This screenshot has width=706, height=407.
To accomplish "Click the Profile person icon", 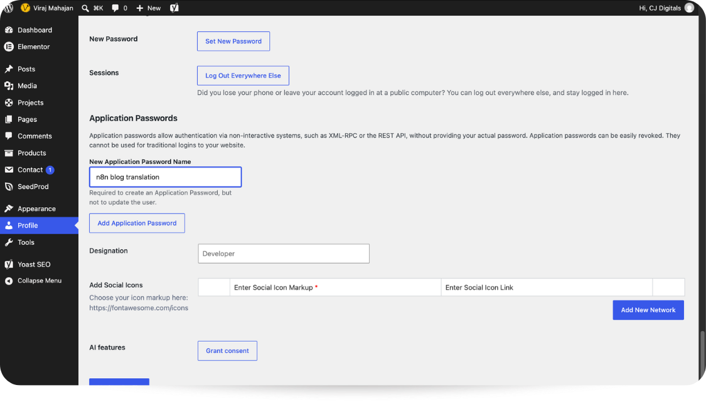I will [x=9, y=225].
